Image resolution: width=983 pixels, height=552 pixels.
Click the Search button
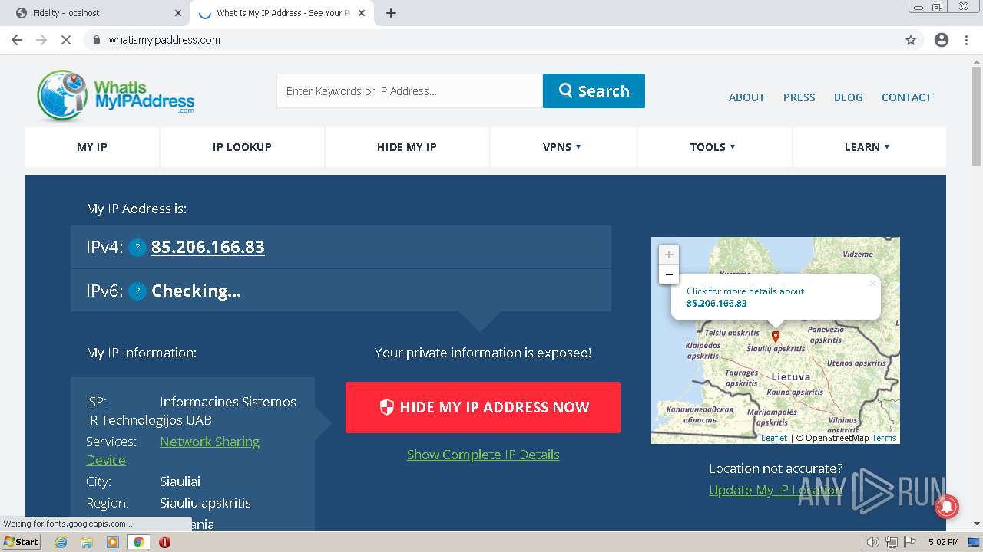[x=594, y=90]
